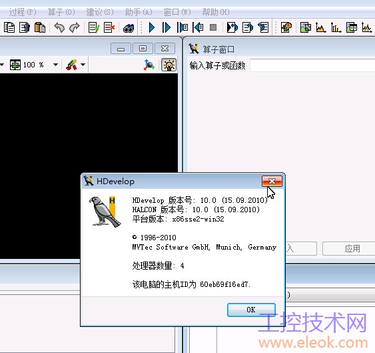Open the feature histogram bar chart tool
375x353 pixels.
click(336, 27)
